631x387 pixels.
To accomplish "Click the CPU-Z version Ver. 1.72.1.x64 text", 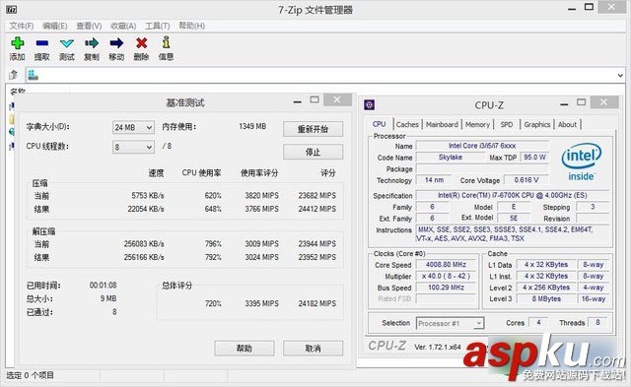I will [438, 347].
